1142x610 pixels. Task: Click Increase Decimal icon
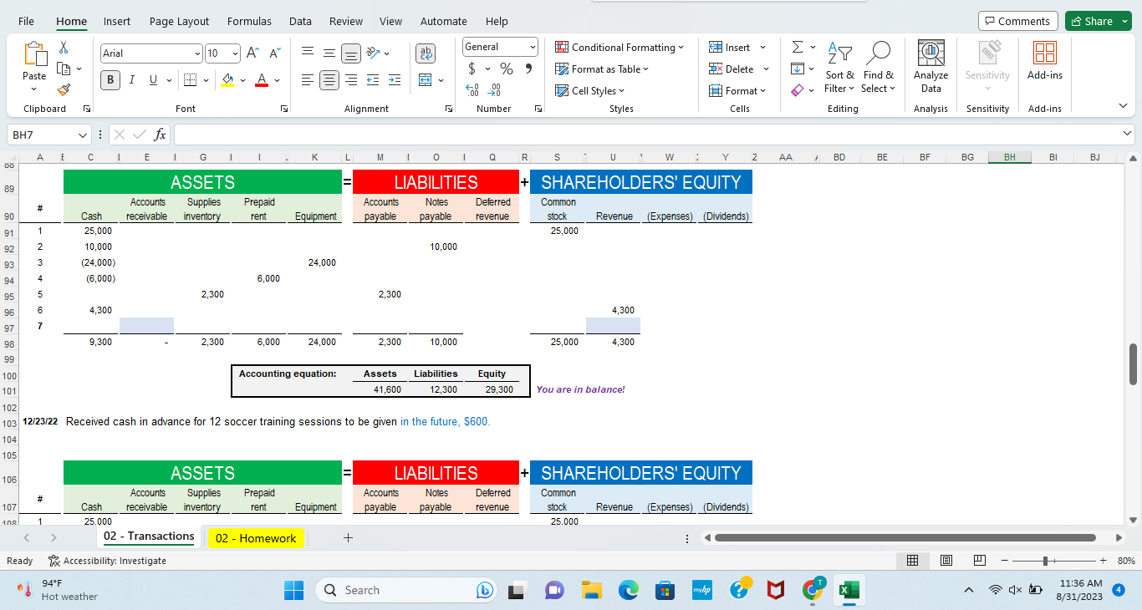tap(473, 90)
